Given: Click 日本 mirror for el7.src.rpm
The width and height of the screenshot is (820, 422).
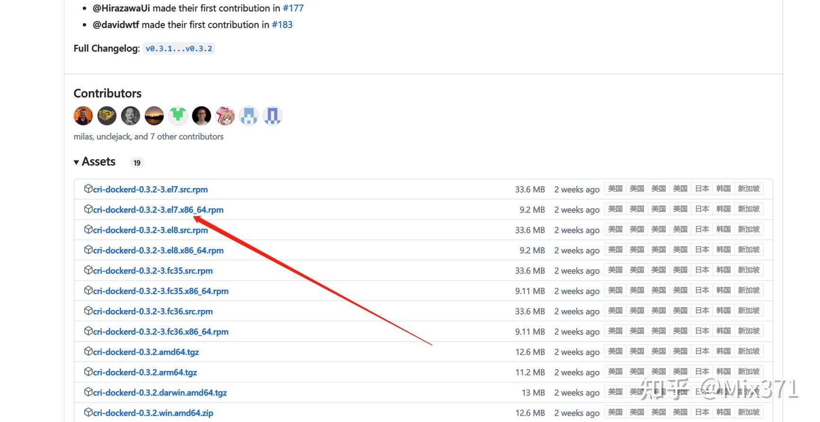Looking at the screenshot, I should pyautogui.click(x=702, y=189).
